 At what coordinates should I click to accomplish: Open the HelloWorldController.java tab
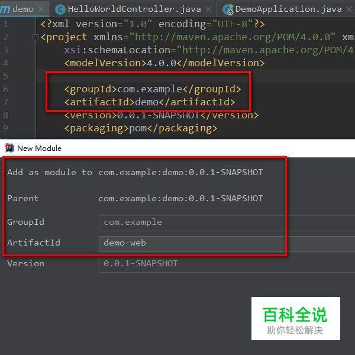point(134,9)
